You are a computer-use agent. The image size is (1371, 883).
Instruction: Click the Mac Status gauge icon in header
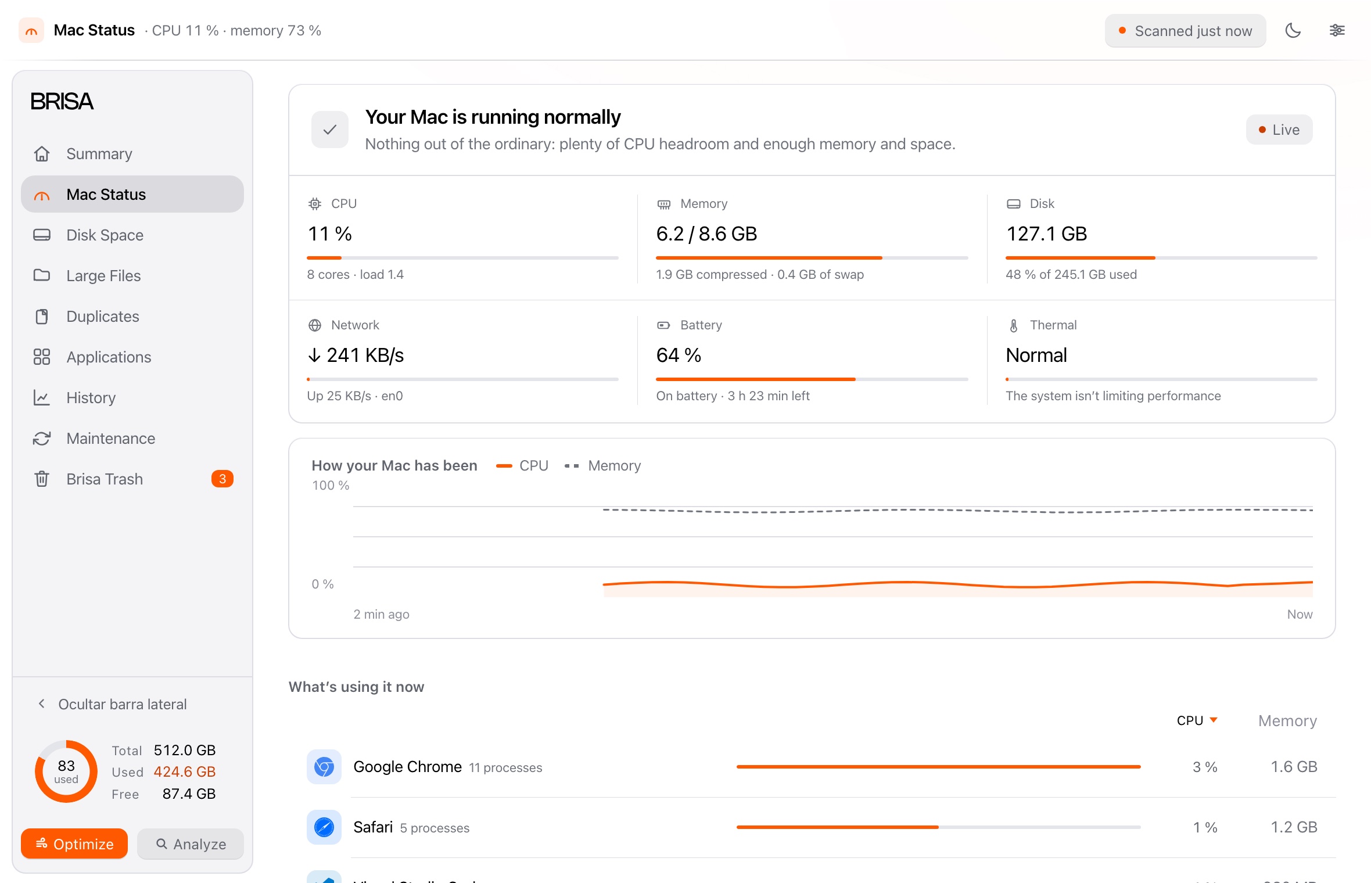point(31,31)
